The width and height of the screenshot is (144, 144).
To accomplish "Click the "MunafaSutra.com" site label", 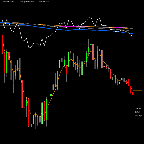I will pos(27,2).
